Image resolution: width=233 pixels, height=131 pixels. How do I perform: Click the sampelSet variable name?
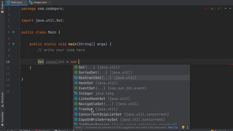[x=55, y=62]
